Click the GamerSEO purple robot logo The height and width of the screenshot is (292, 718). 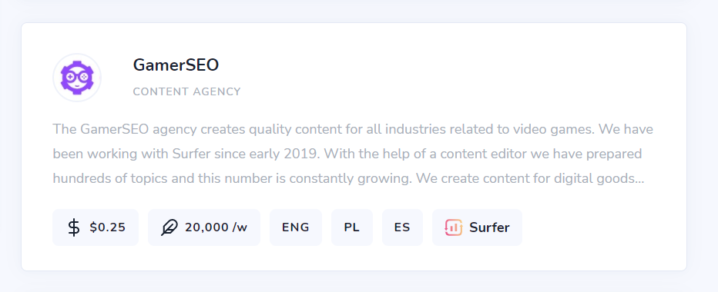pos(77,78)
